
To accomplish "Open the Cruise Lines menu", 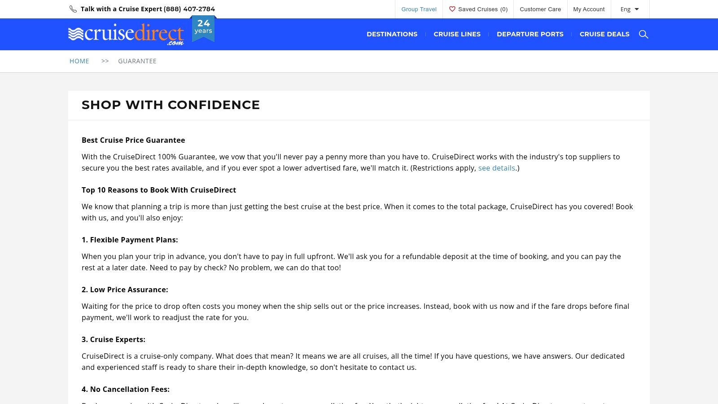I will pyautogui.click(x=457, y=34).
